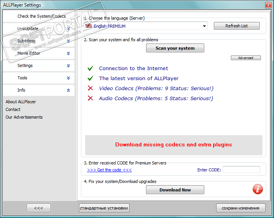Click English PREMIUM language entry
Image resolution: width=274 pixels, height=218 pixels.
coord(109,26)
